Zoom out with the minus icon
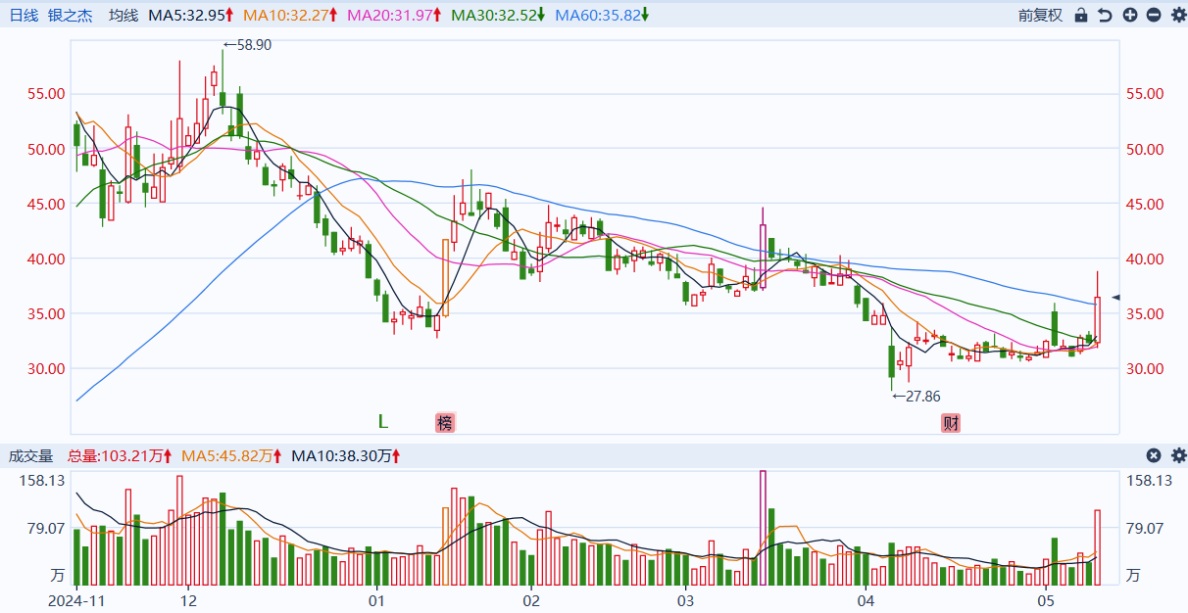1188x613 pixels. 1153,15
